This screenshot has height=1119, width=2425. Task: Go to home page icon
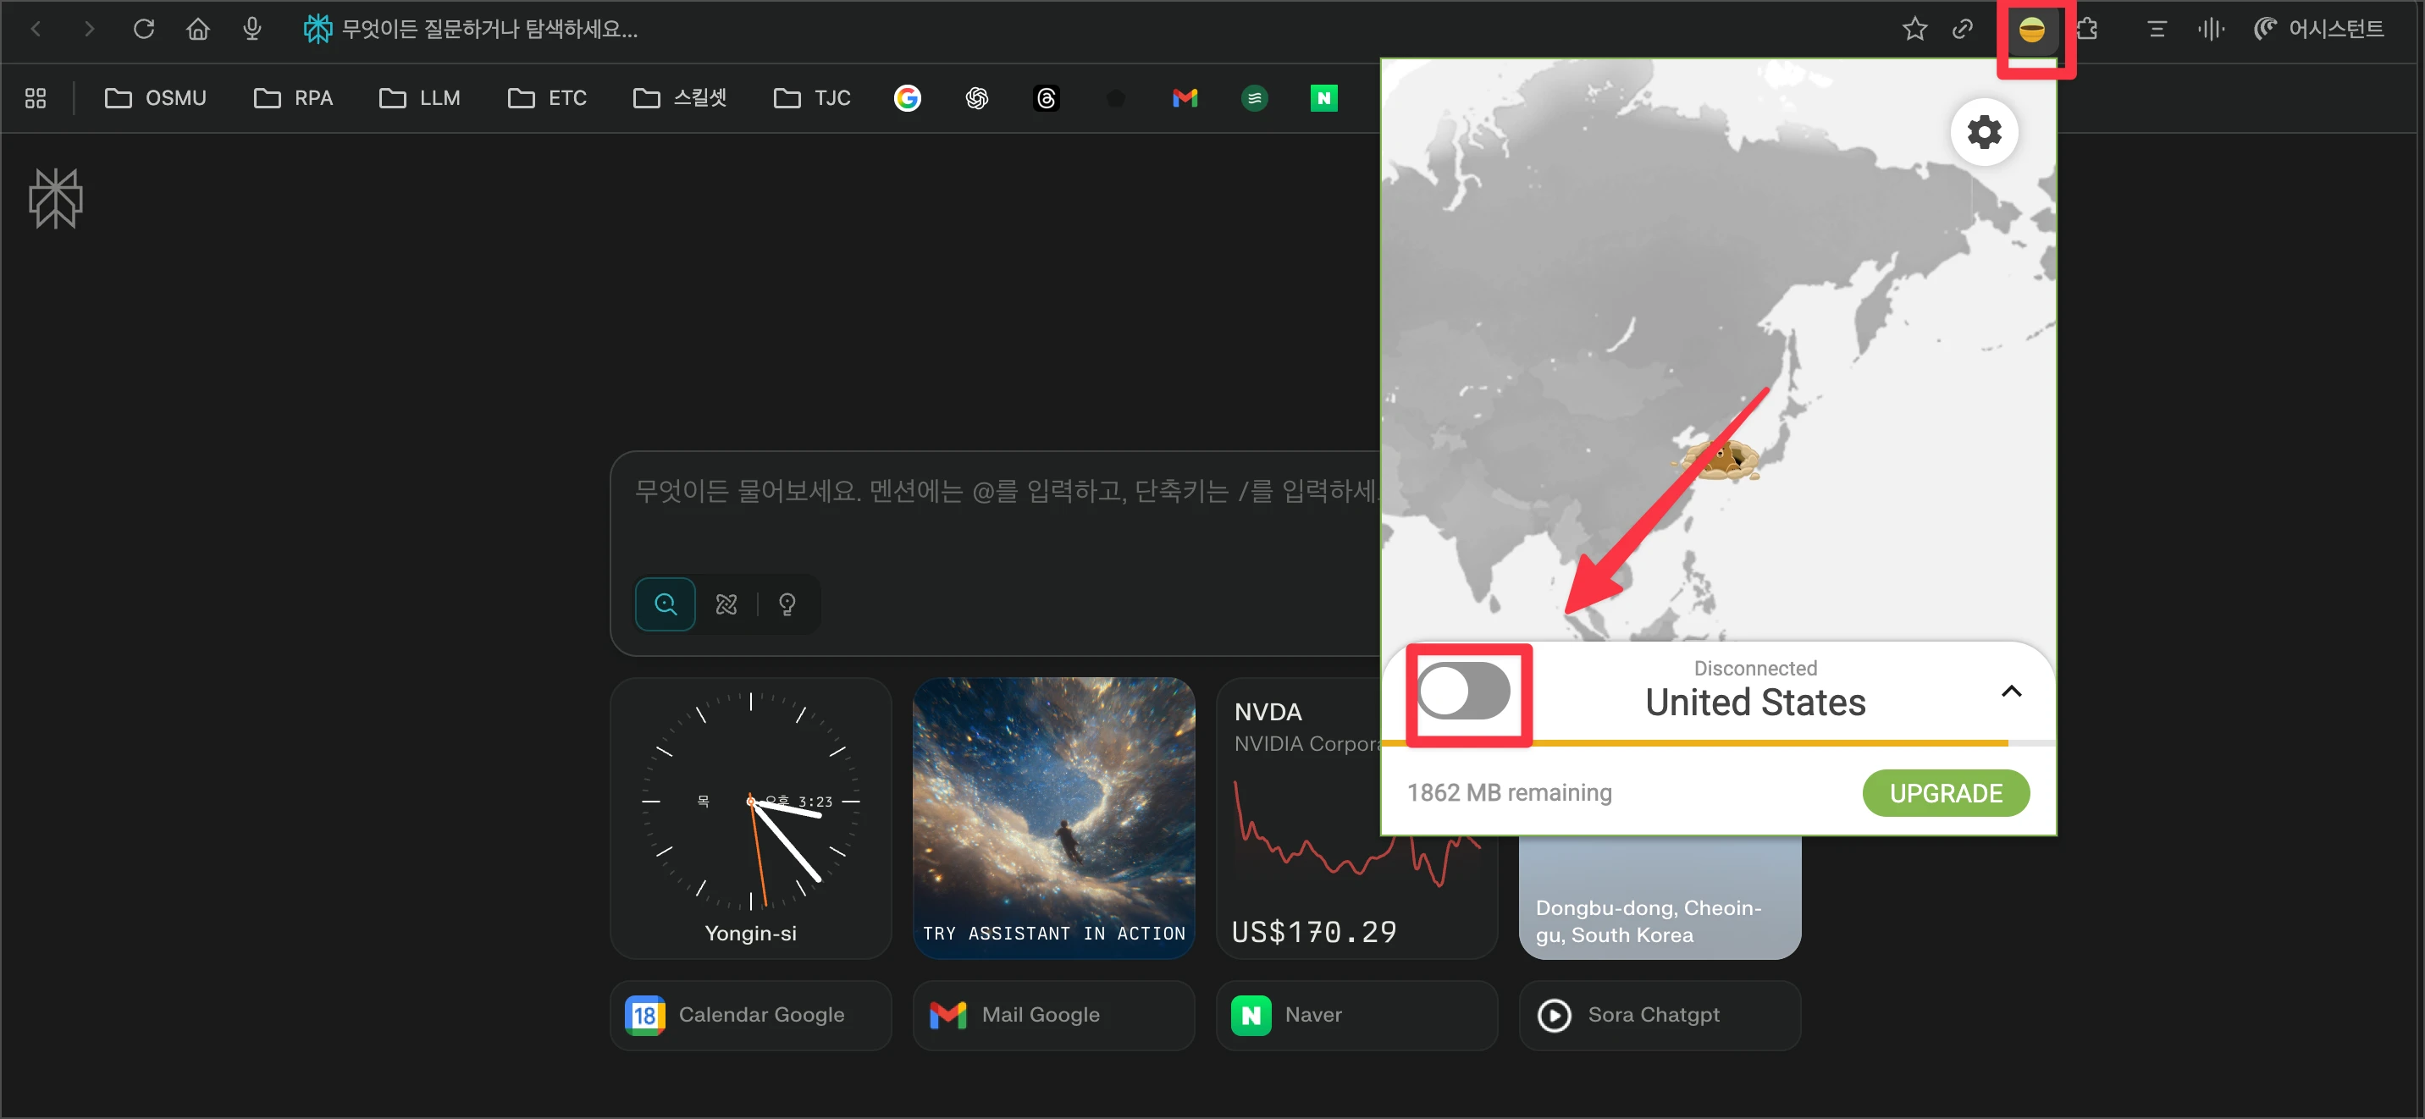click(197, 29)
